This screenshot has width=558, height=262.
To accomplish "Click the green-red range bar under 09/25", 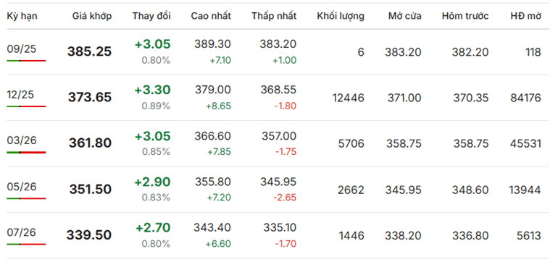I will click(x=26, y=61).
